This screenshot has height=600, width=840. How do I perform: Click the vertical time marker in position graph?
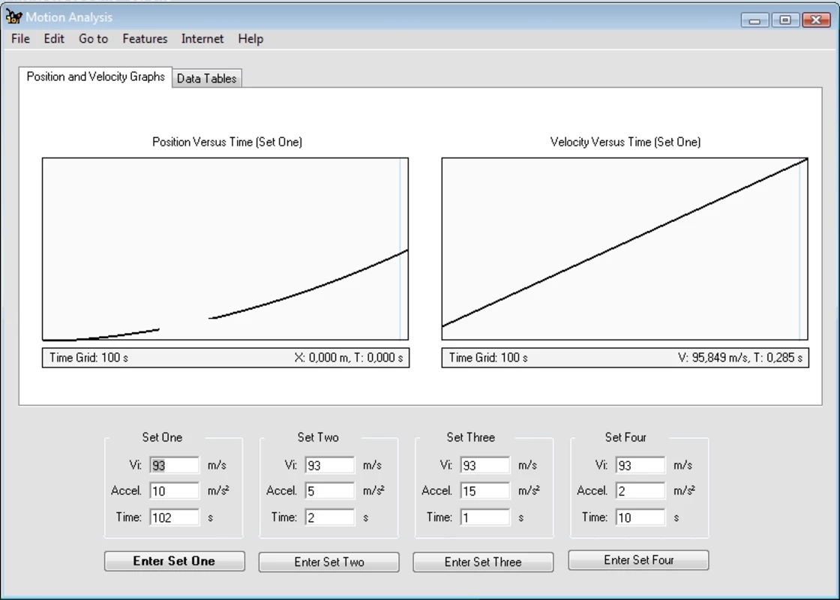click(x=400, y=248)
